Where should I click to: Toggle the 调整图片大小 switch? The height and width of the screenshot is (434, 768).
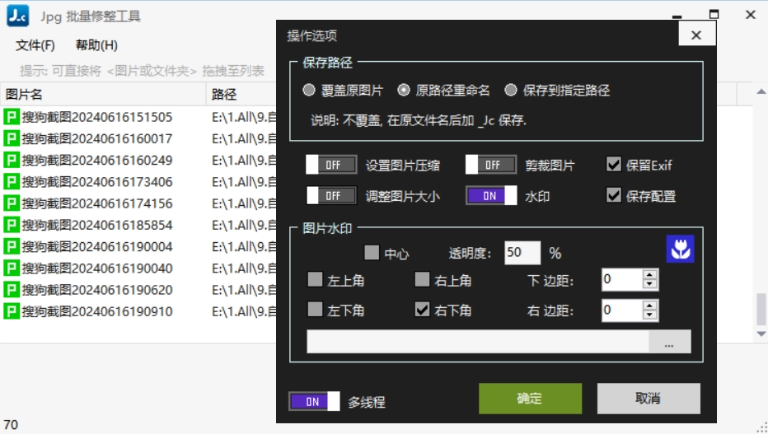click(331, 196)
